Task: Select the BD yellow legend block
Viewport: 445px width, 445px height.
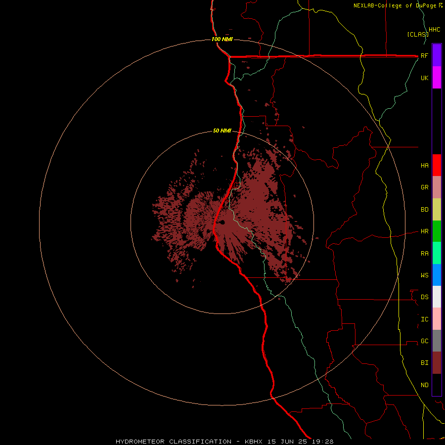Action: [437, 209]
